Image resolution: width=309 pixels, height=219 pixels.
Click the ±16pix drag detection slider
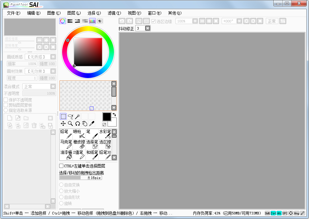coord(81,178)
